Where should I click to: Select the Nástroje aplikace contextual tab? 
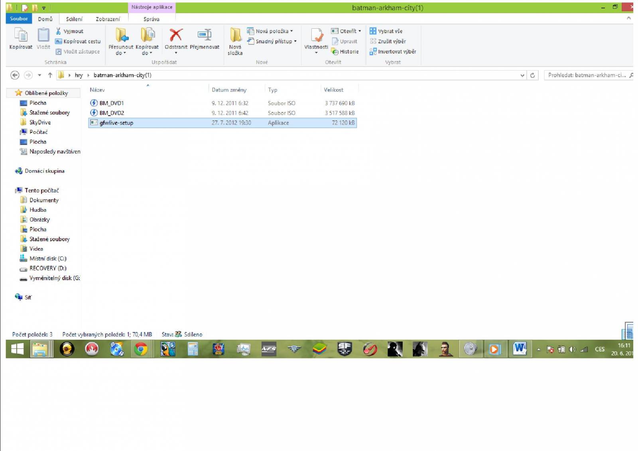tap(152, 7)
